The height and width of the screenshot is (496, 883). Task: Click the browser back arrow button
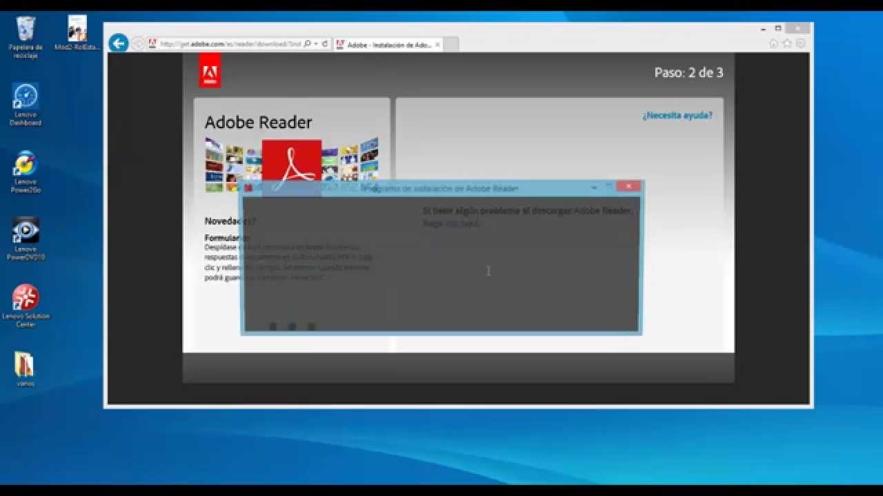coord(119,43)
